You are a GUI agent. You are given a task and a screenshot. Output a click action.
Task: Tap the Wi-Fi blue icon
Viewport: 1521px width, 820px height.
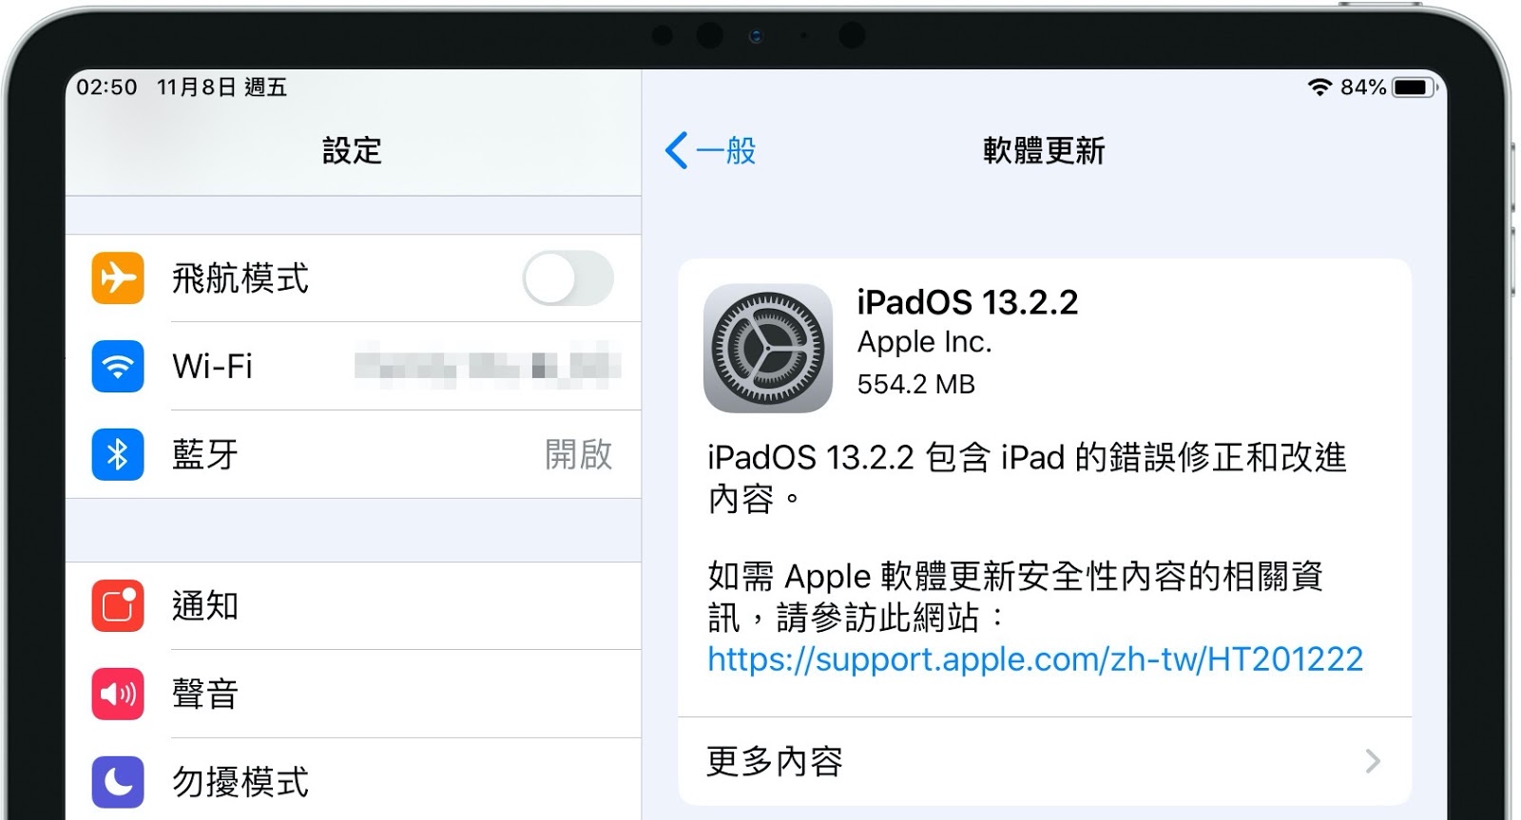118,367
